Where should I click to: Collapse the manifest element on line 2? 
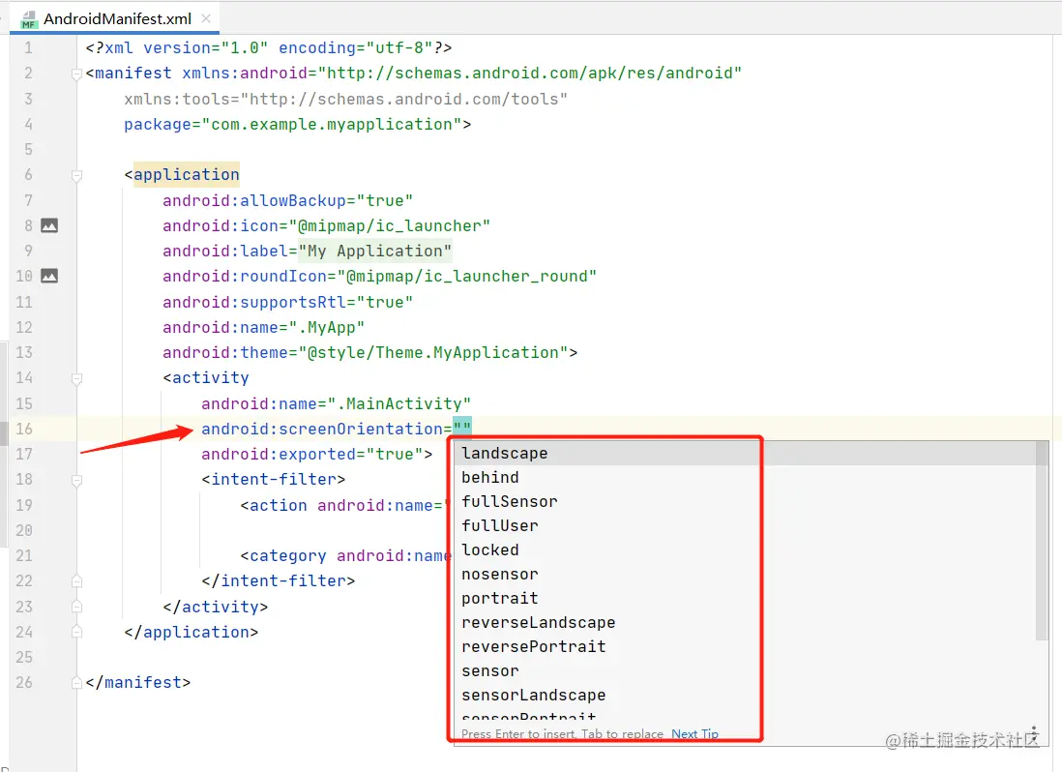[x=76, y=74]
